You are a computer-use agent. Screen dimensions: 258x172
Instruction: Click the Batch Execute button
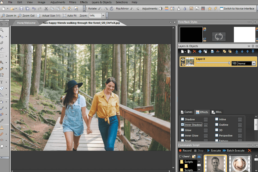pyautogui.click(x=234, y=150)
